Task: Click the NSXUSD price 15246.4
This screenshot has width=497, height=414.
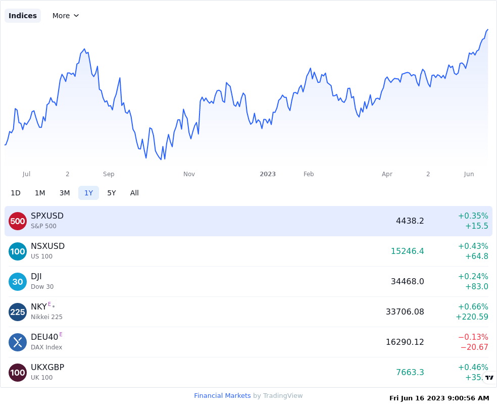Action: (407, 251)
